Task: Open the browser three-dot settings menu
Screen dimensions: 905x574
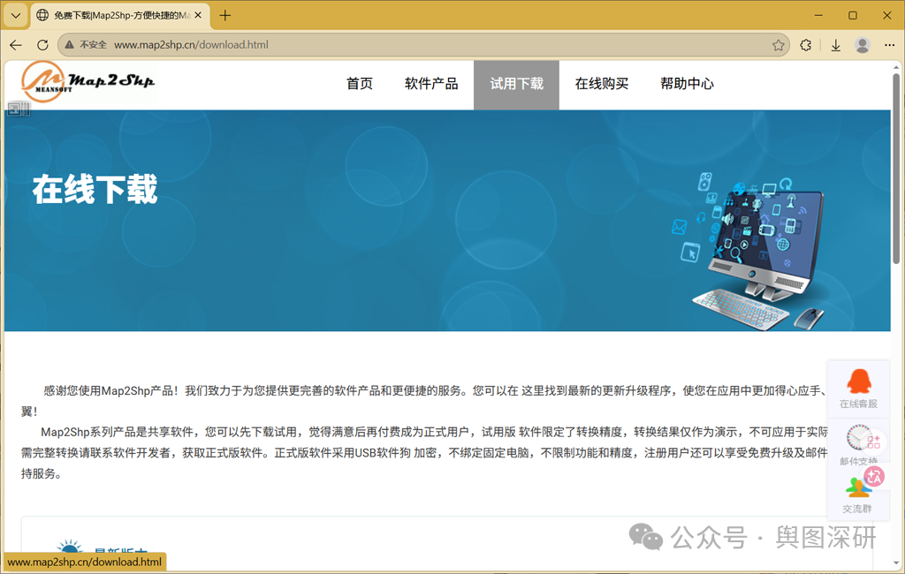Action: 889,45
